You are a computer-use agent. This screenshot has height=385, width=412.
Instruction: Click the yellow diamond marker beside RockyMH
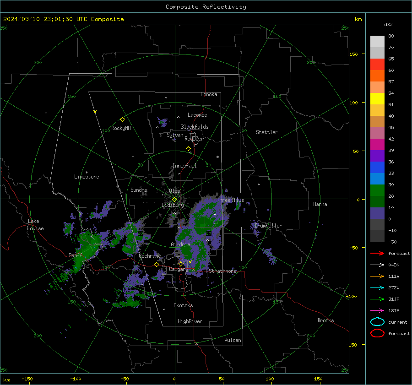(122, 119)
